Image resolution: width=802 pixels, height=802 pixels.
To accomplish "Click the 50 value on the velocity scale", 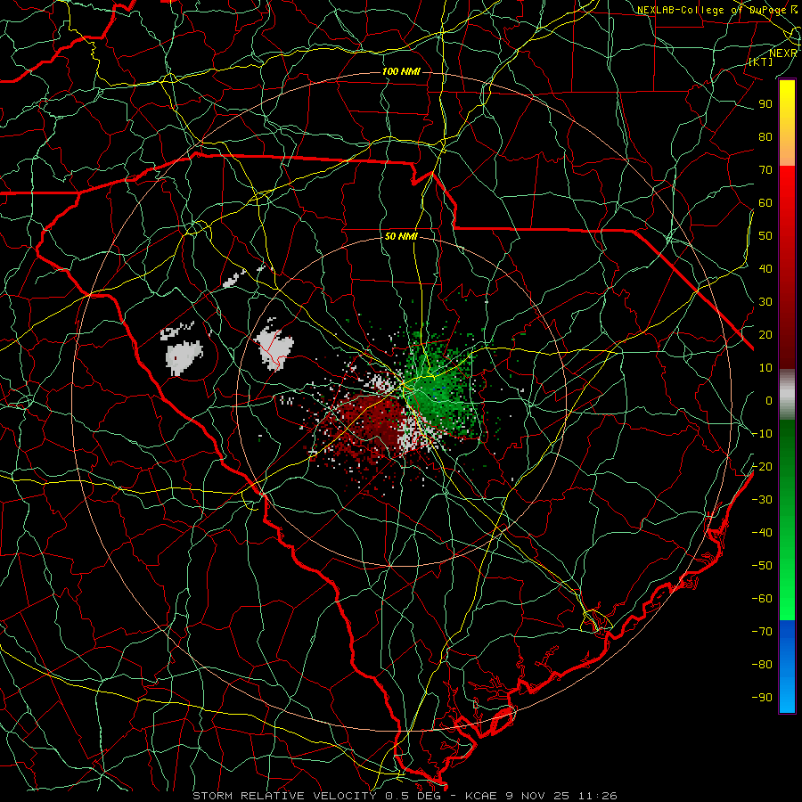I will coord(765,236).
